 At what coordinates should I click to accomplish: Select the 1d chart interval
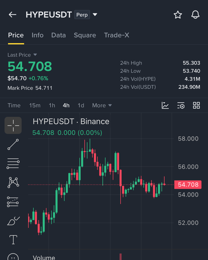point(81,106)
